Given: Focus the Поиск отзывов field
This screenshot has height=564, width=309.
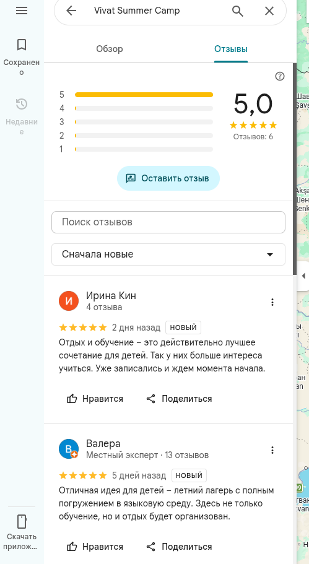Looking at the screenshot, I should pos(168,222).
